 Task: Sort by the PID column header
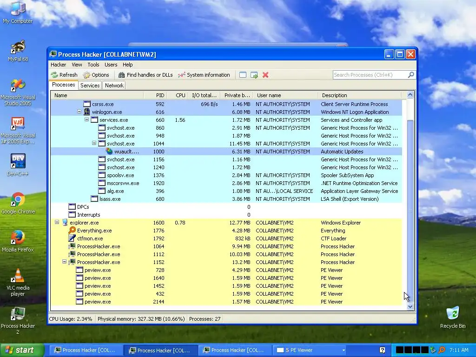pyautogui.click(x=155, y=95)
